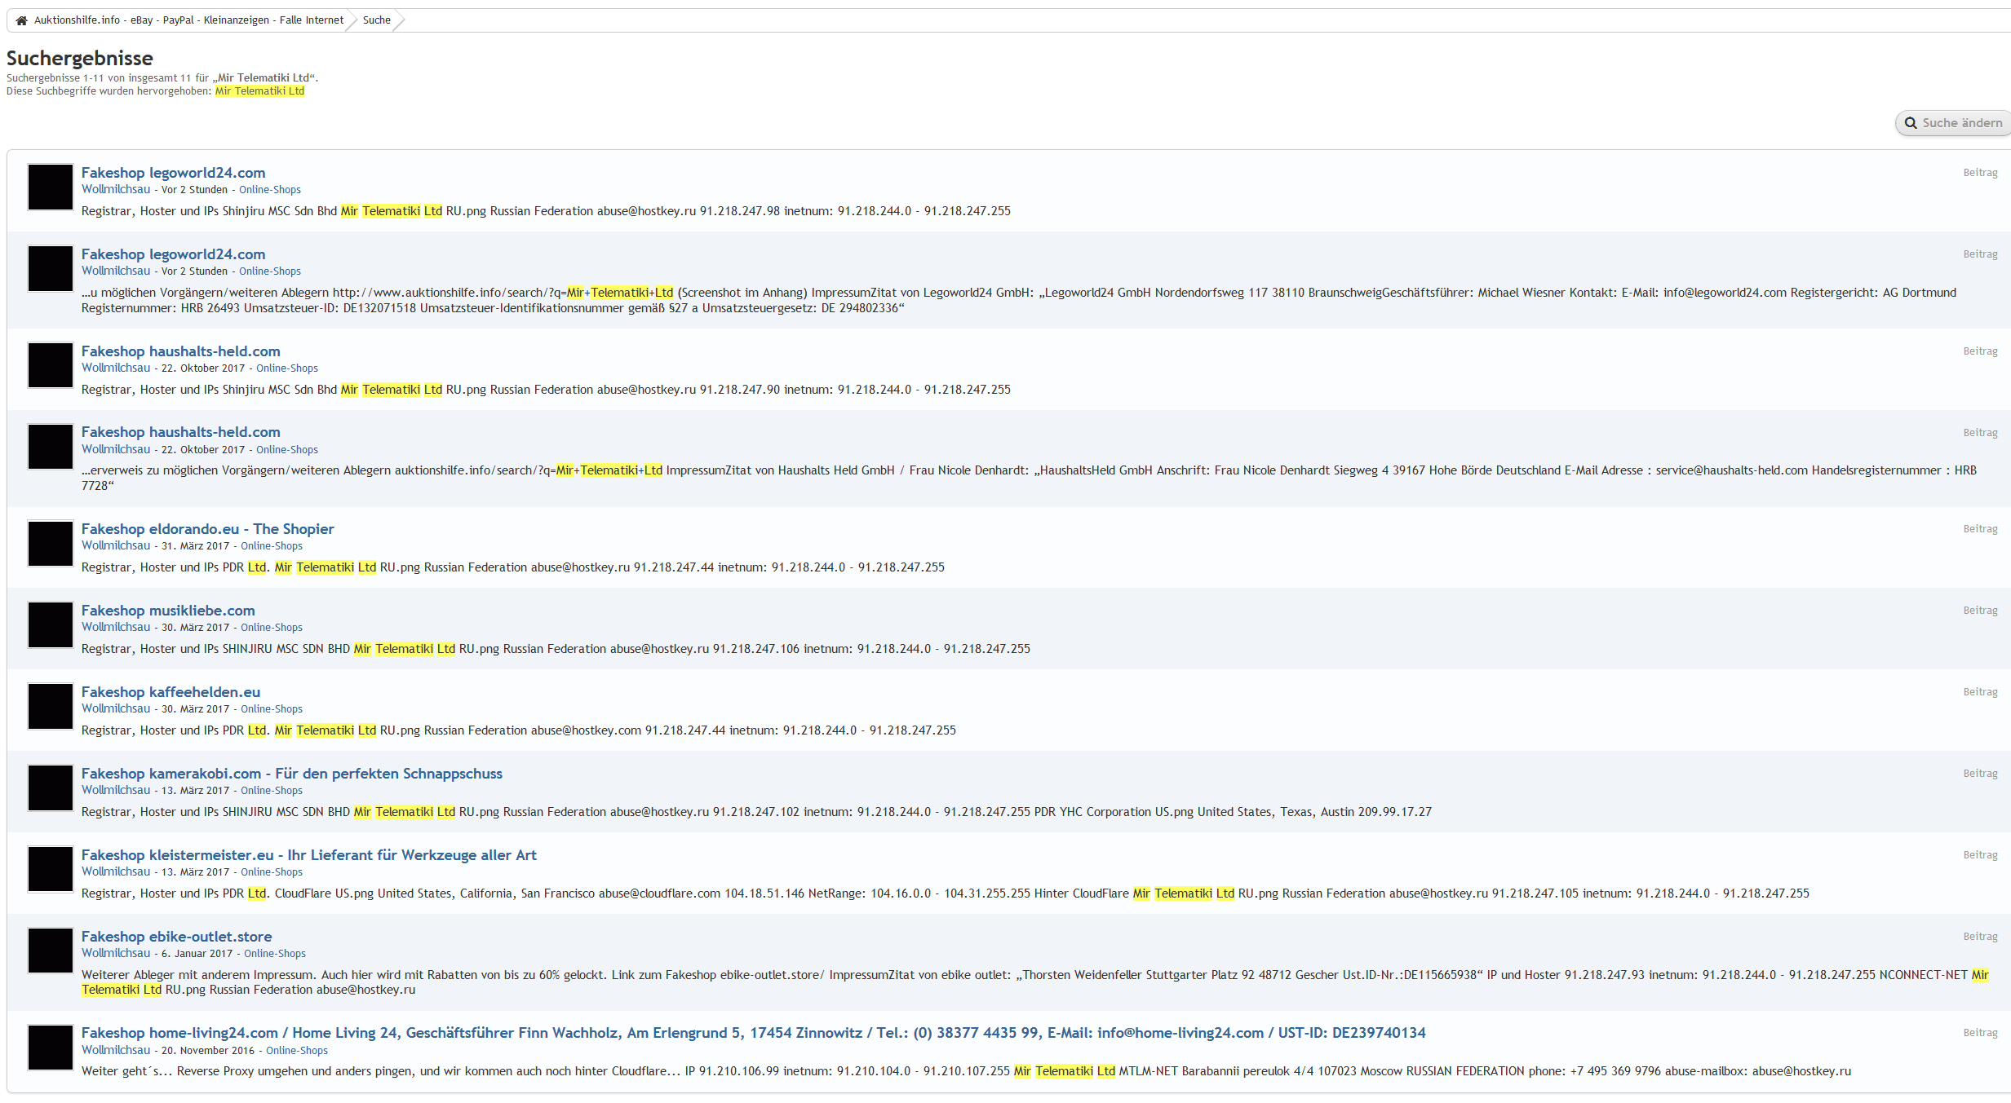
Task: Open haushalts-held.com result mentioning Nicole Denhardt
Action: tap(181, 432)
